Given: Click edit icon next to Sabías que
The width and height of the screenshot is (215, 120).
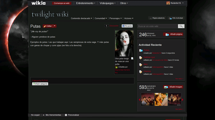Looking at the screenshot, I should point(141,58).
